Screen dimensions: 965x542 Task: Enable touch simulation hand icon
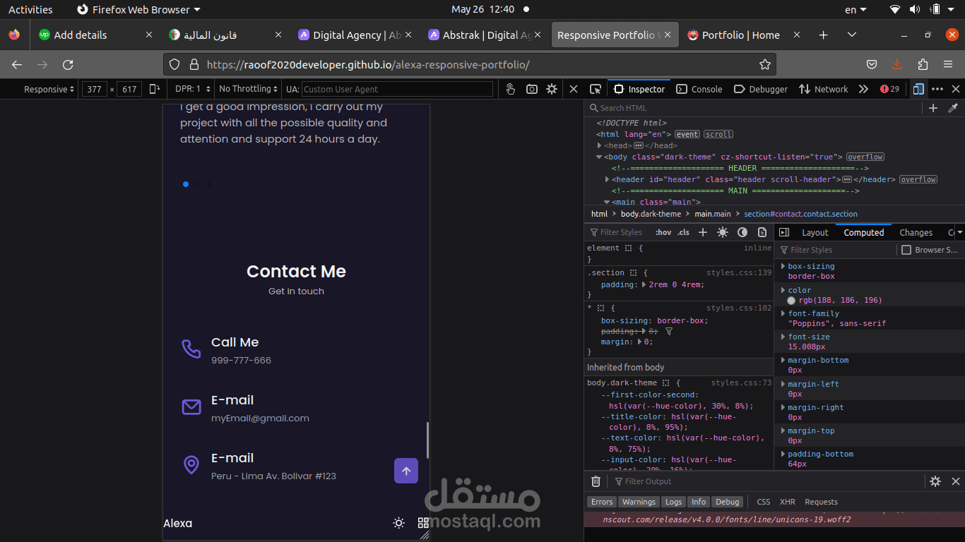click(x=511, y=89)
